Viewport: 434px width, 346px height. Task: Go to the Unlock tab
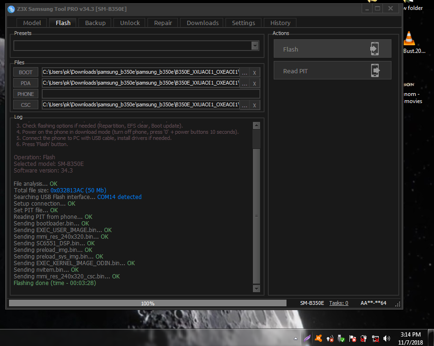click(x=130, y=23)
